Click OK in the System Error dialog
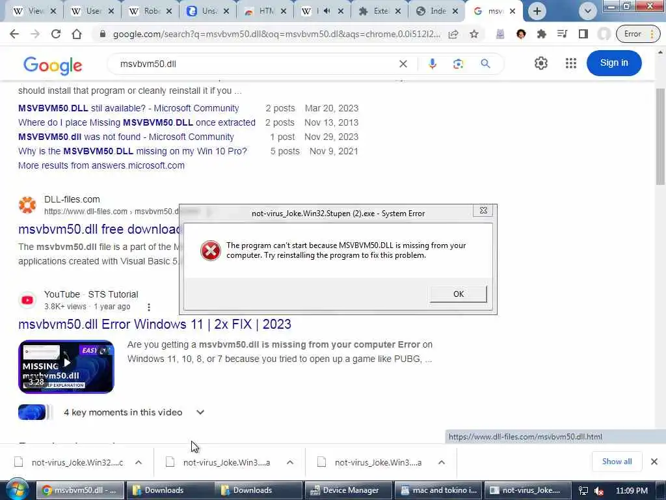Viewport: 666px width, 500px height. point(459,294)
